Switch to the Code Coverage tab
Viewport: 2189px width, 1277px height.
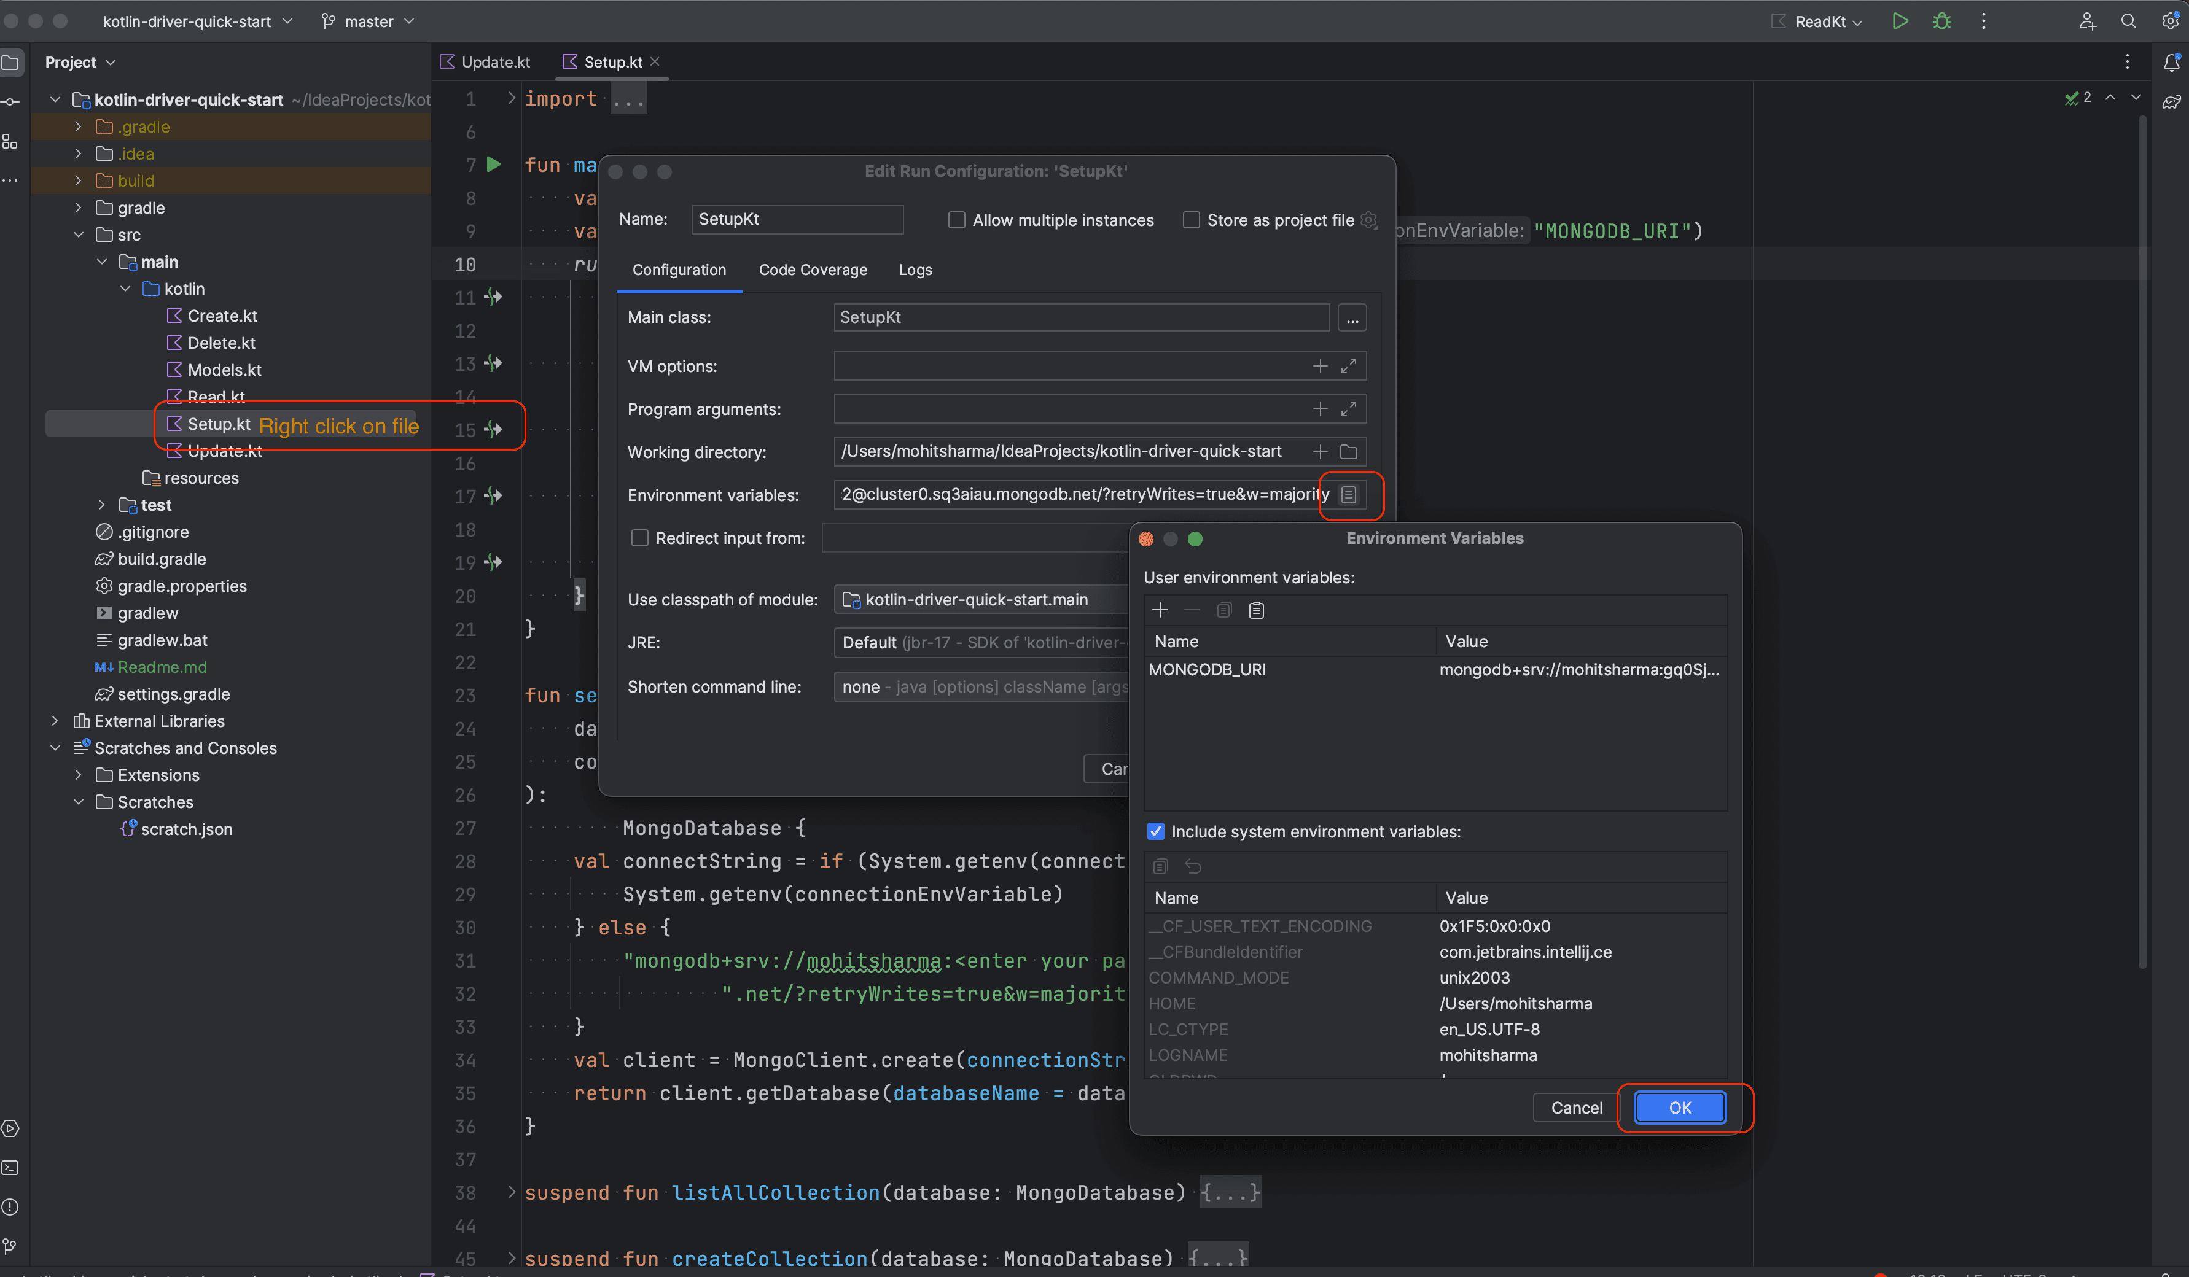[812, 270]
